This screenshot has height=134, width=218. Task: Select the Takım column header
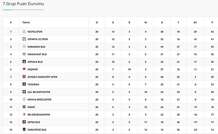pyautogui.click(x=26, y=22)
